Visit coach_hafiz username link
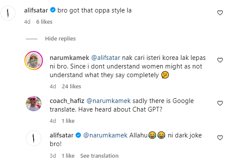225x162 pixels. (x=67, y=101)
